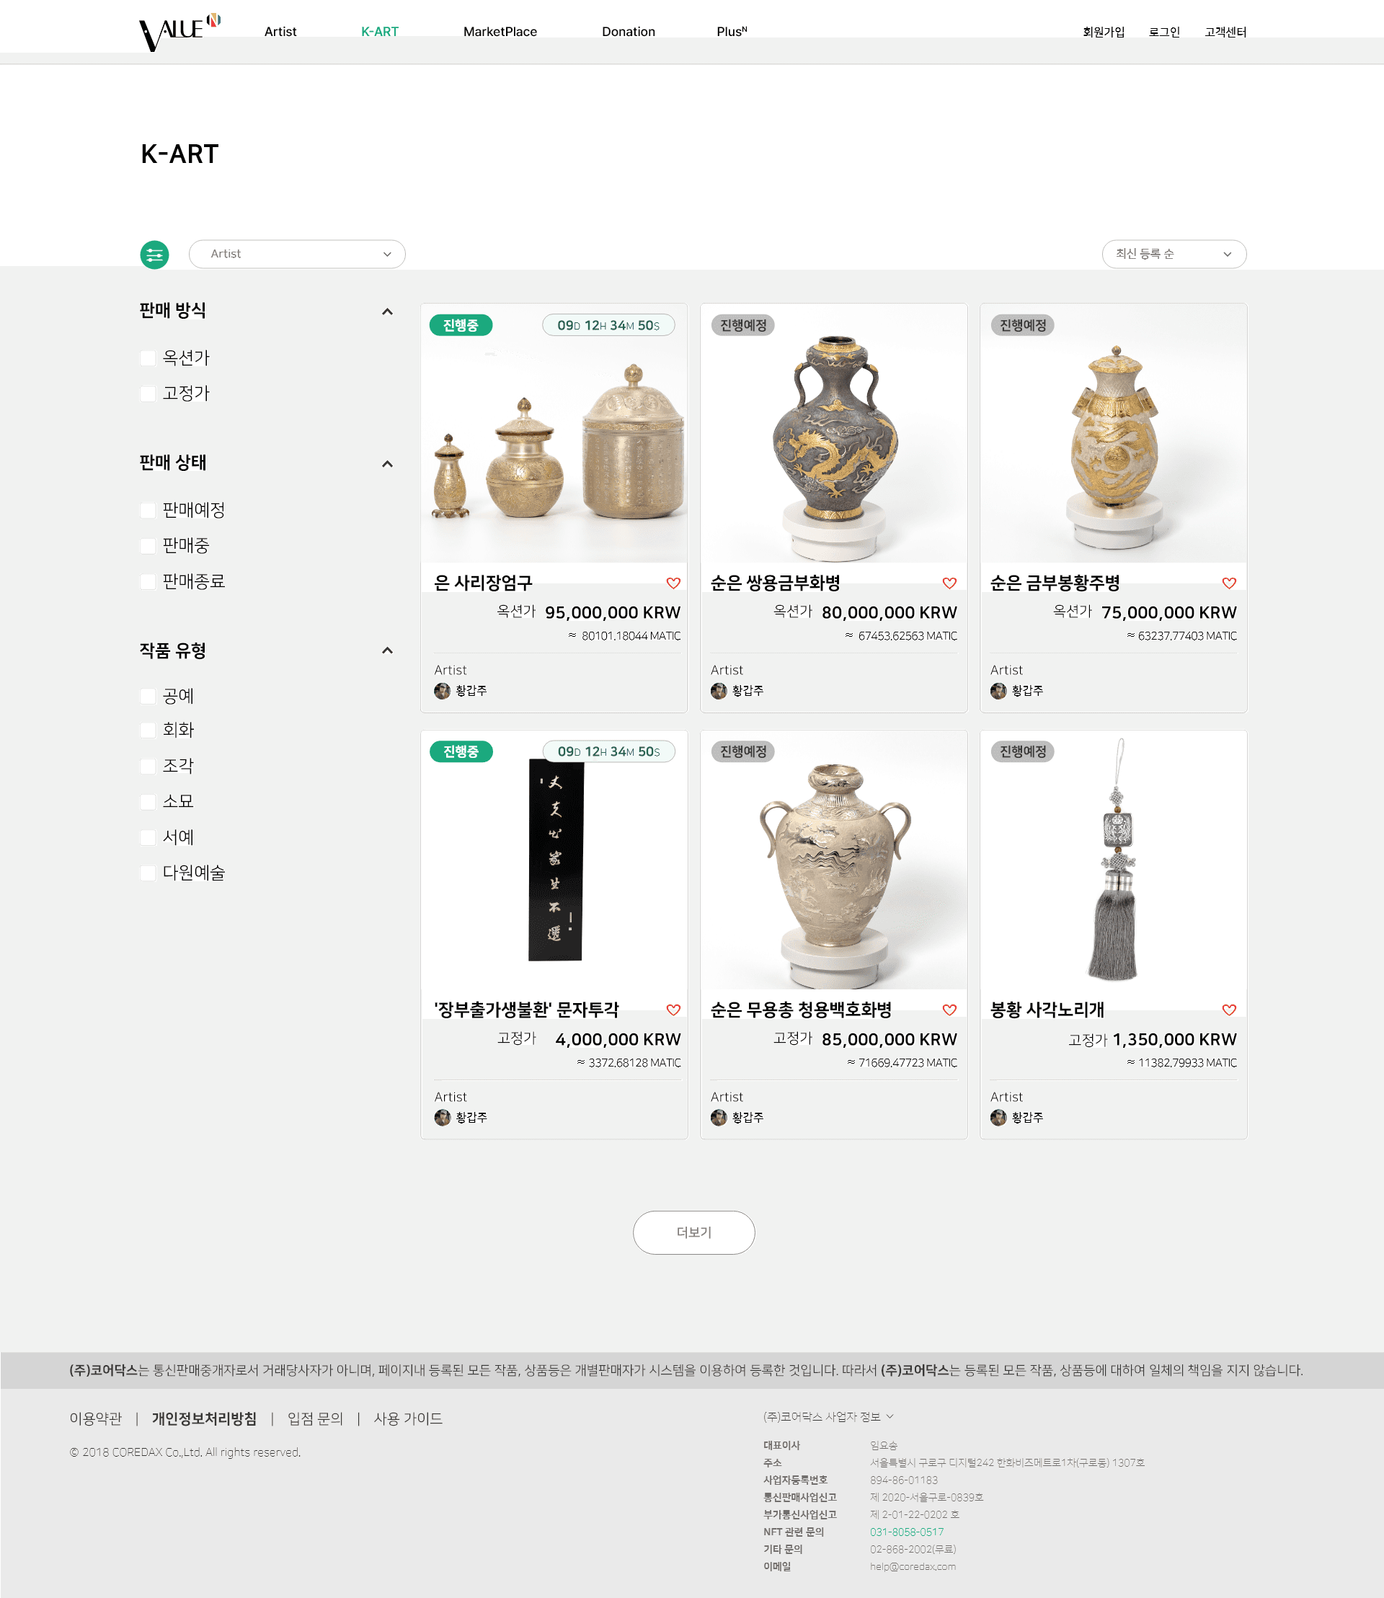Viewport: 1384px width, 1598px height.
Task: Click artist avatar on 순은 금부봉황주병 card
Action: click(x=998, y=691)
